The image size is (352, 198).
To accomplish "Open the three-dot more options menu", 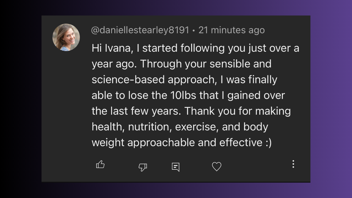I will (293, 164).
